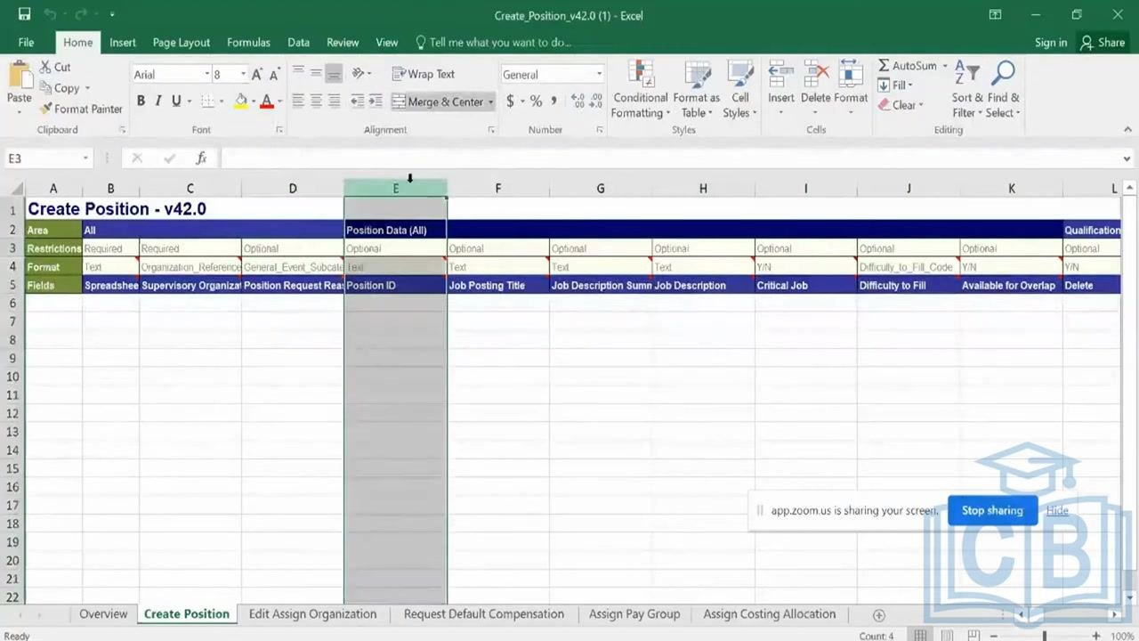The height and width of the screenshot is (641, 1139).
Task: Click the Hide link in sharing bar
Action: tap(1057, 510)
